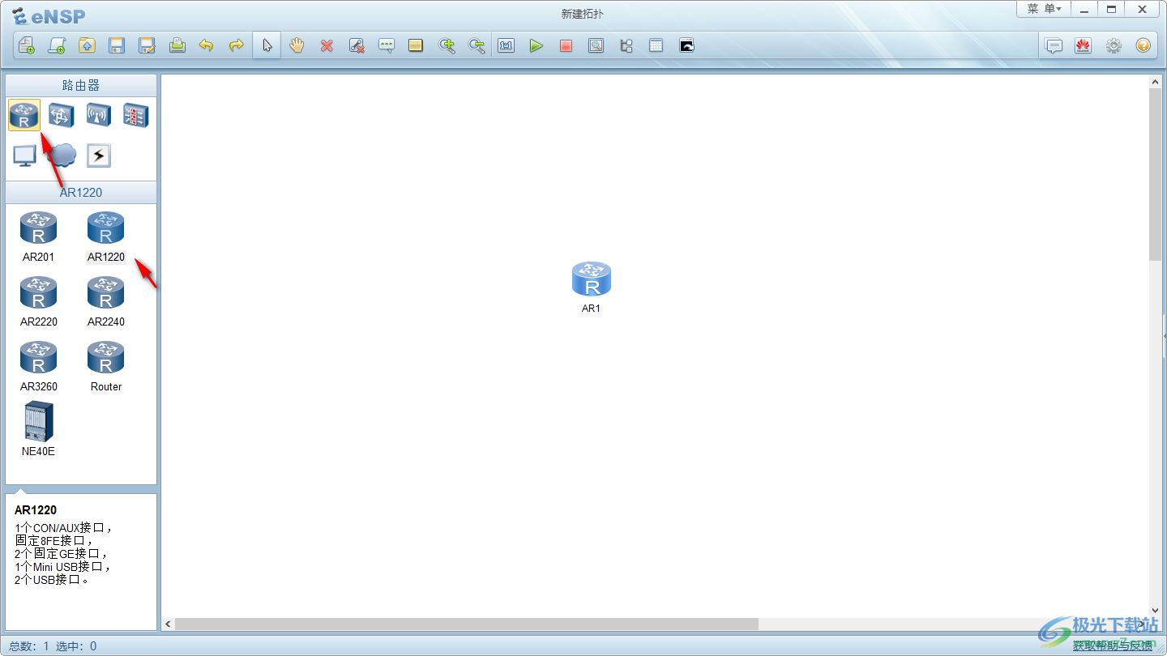Open the help question mark icon
Image resolution: width=1167 pixels, height=656 pixels.
tap(1143, 46)
